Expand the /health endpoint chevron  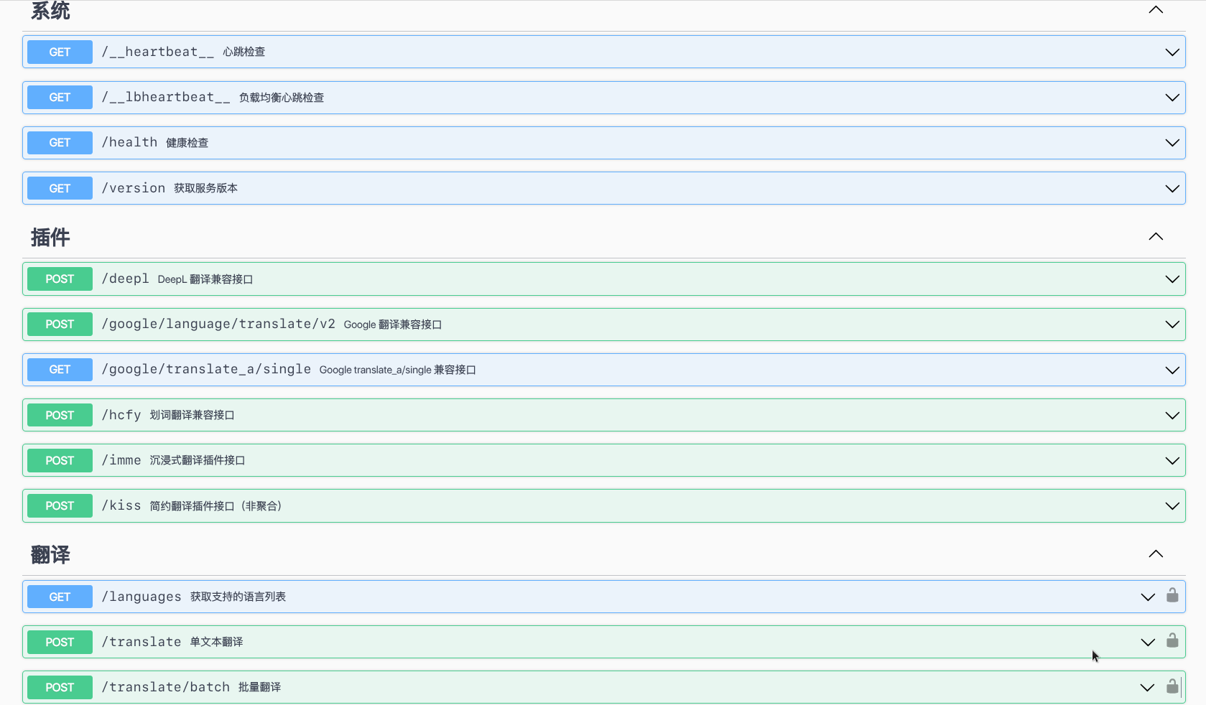(x=1172, y=143)
